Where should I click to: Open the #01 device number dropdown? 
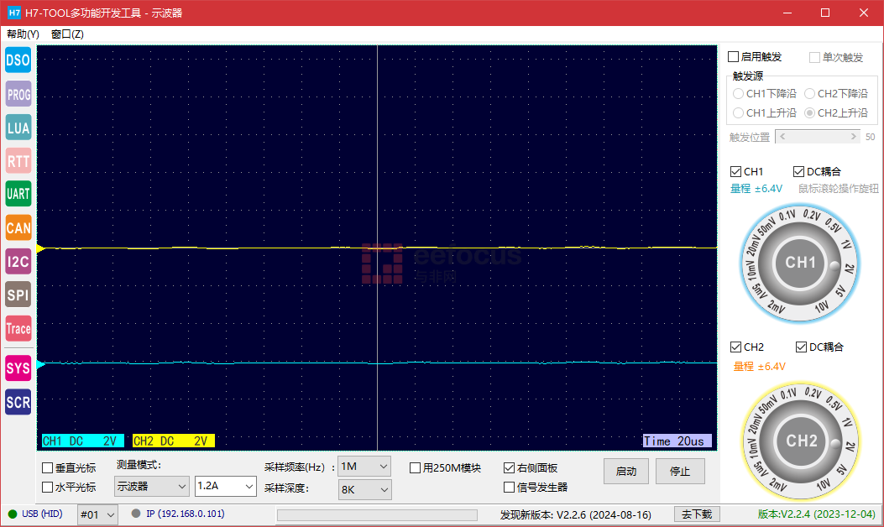[97, 514]
